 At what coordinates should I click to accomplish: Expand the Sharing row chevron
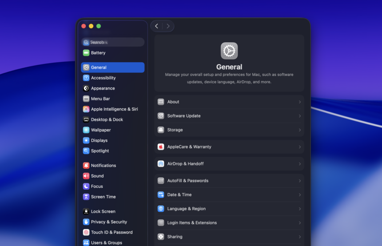pos(300,237)
